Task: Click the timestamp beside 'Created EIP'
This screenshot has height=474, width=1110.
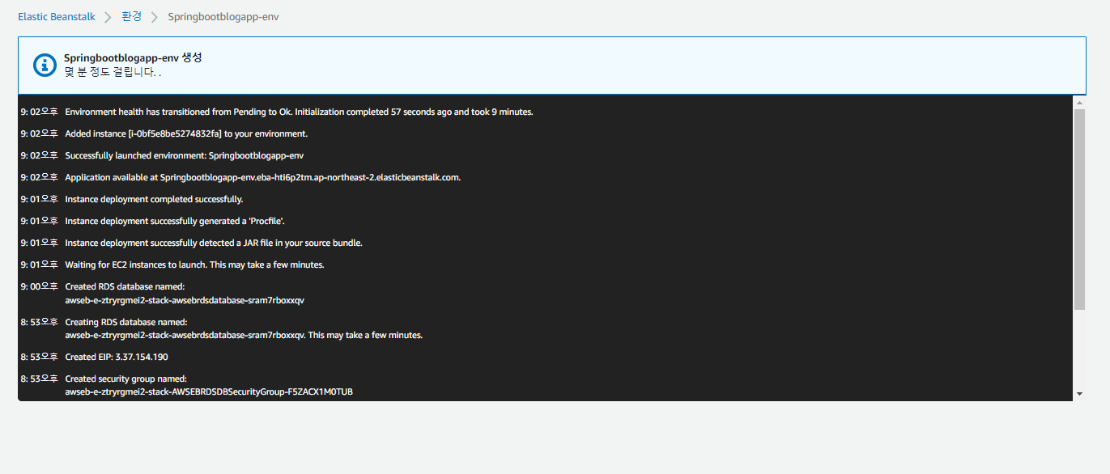Action: (x=40, y=357)
